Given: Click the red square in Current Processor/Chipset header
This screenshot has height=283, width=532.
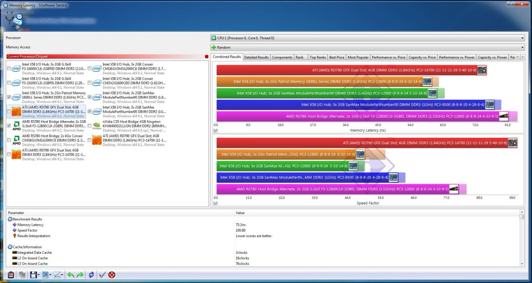Looking at the screenshot, I should pyautogui.click(x=206, y=56).
